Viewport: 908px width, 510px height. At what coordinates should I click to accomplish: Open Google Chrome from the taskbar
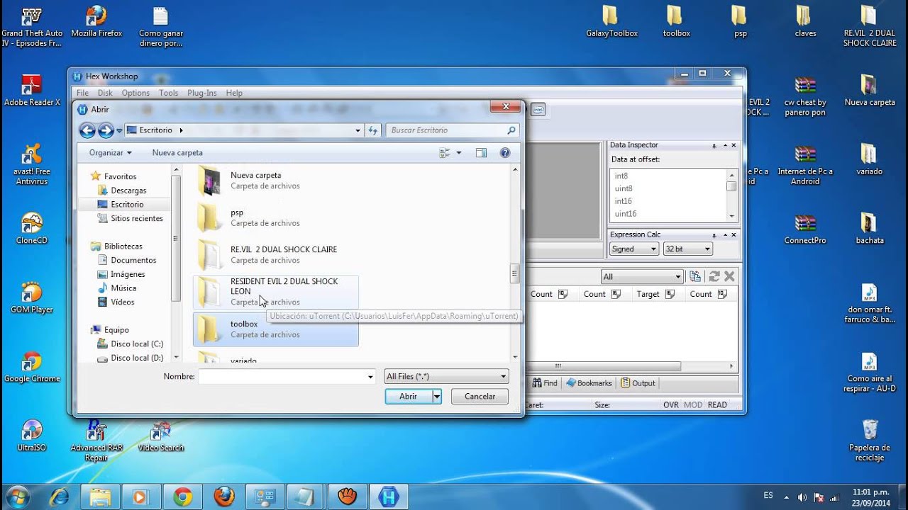(183, 497)
